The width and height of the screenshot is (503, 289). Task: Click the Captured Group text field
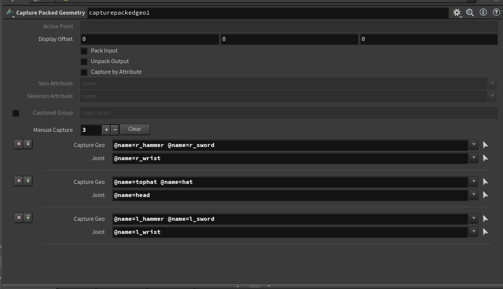click(x=289, y=113)
